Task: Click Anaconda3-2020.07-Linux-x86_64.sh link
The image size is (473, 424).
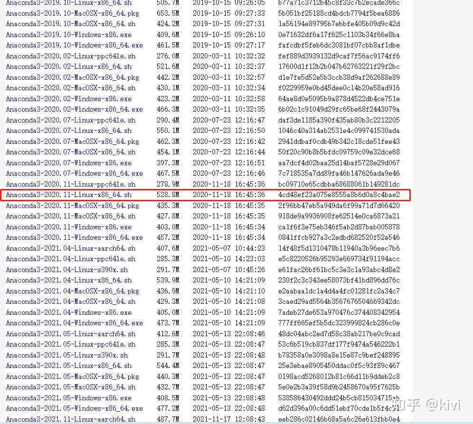Action: [69, 131]
